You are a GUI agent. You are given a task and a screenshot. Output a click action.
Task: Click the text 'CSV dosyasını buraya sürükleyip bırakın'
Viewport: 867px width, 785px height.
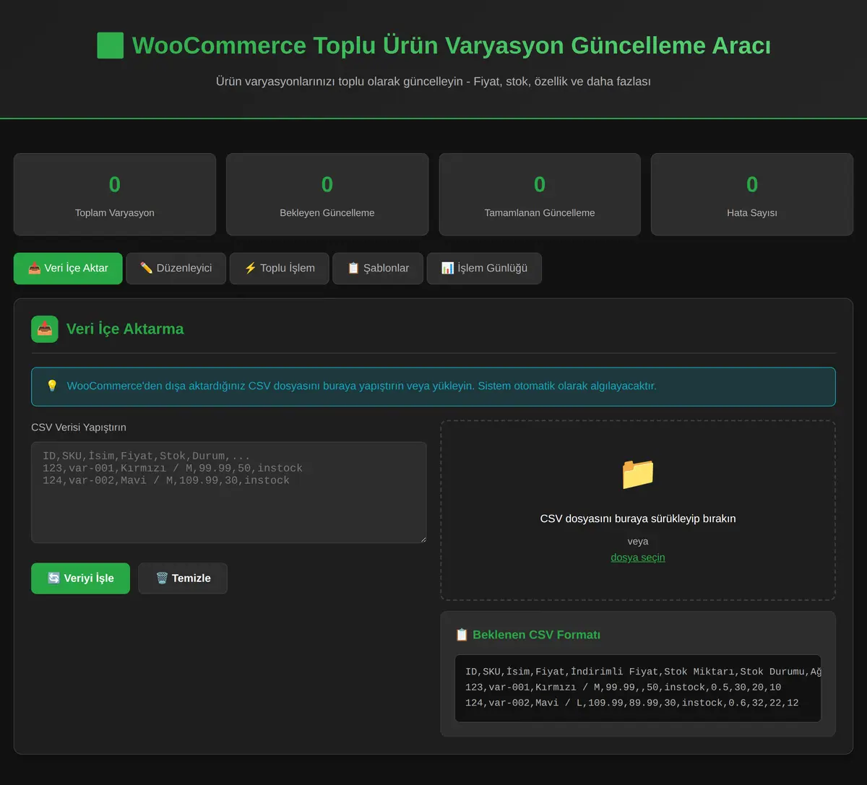click(x=638, y=519)
